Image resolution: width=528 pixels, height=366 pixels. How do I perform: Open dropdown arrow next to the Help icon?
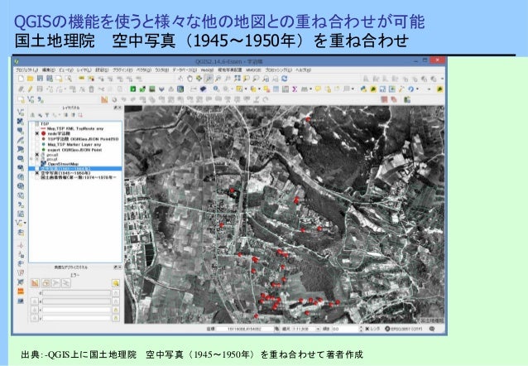[x=418, y=89]
